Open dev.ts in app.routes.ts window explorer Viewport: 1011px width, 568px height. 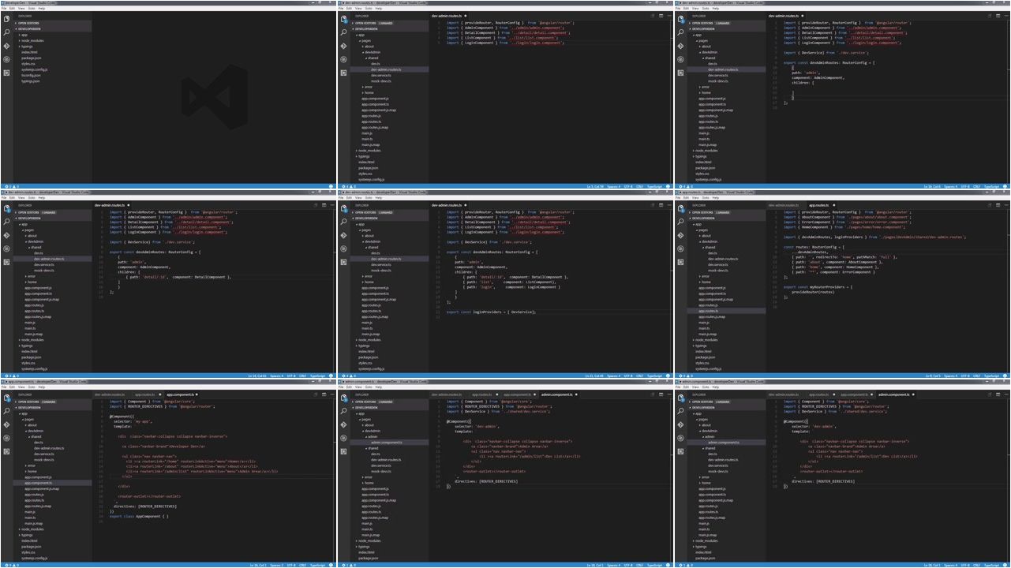tap(713, 253)
